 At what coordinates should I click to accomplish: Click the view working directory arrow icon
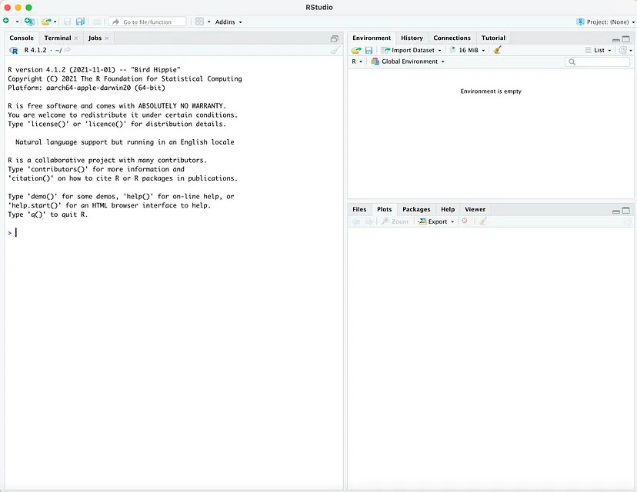click(68, 50)
